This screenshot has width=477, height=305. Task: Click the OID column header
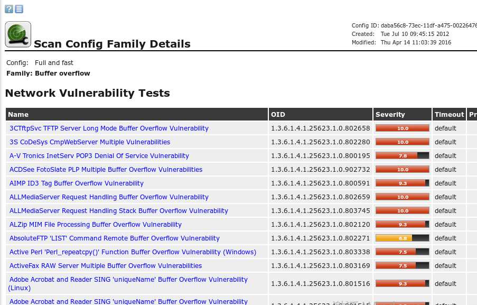pos(278,115)
